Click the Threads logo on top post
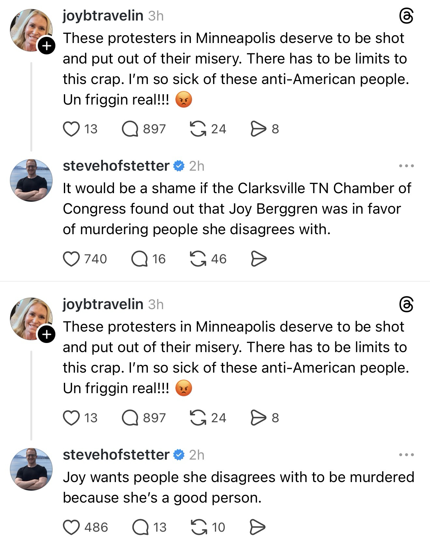The width and height of the screenshot is (430, 542). click(x=406, y=16)
